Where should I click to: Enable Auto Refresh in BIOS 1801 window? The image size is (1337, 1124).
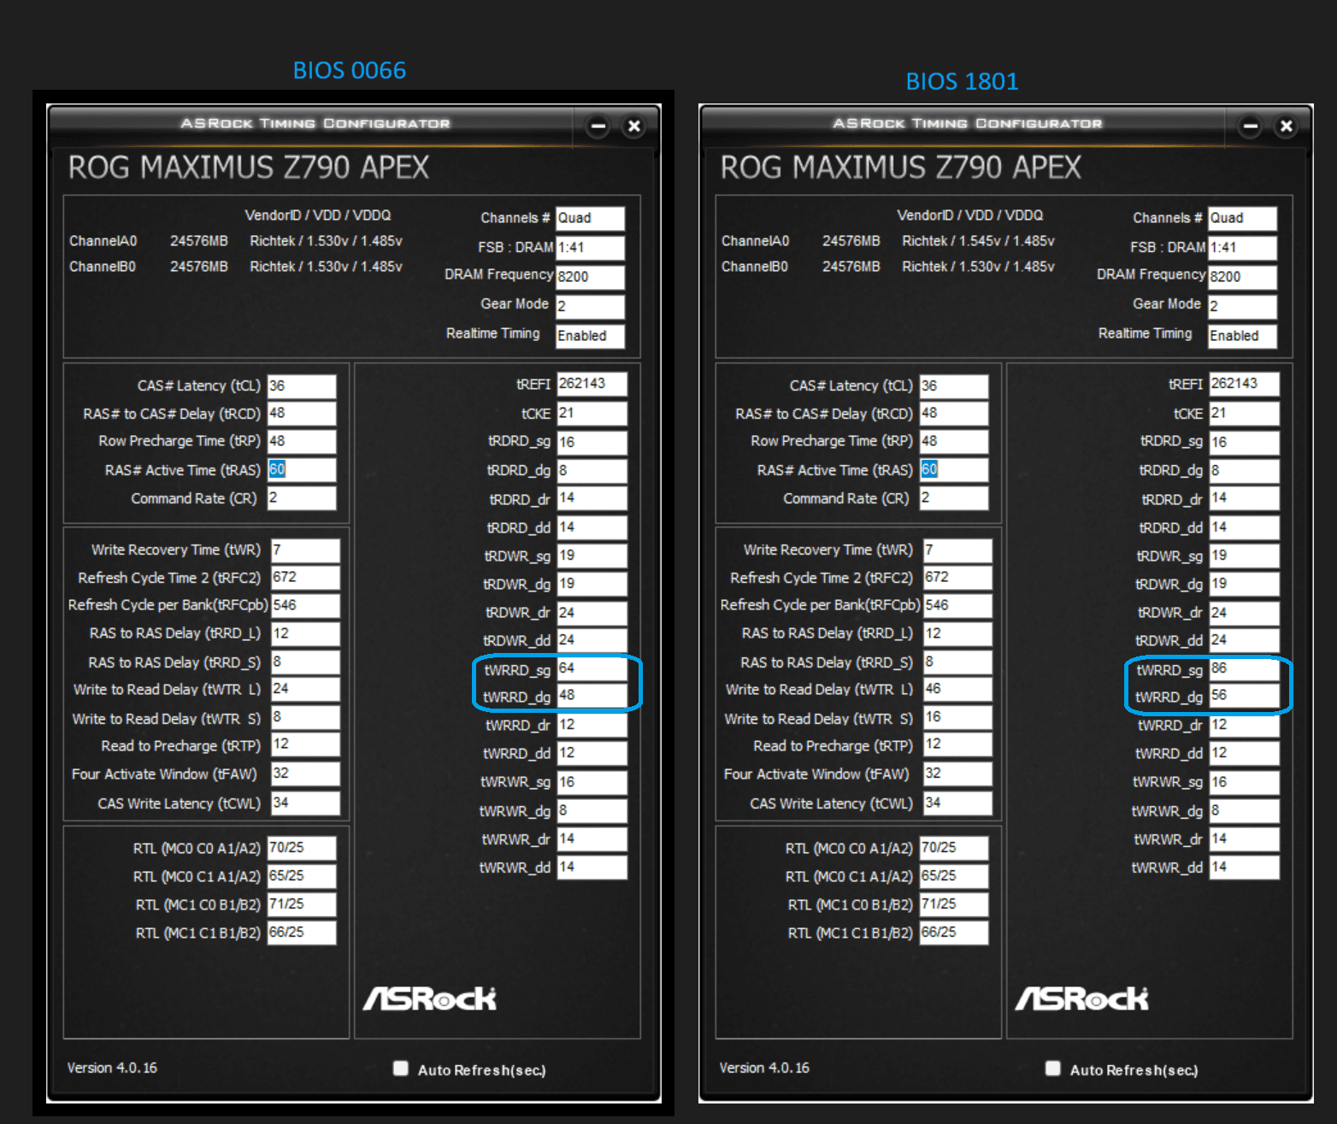(x=1052, y=1068)
